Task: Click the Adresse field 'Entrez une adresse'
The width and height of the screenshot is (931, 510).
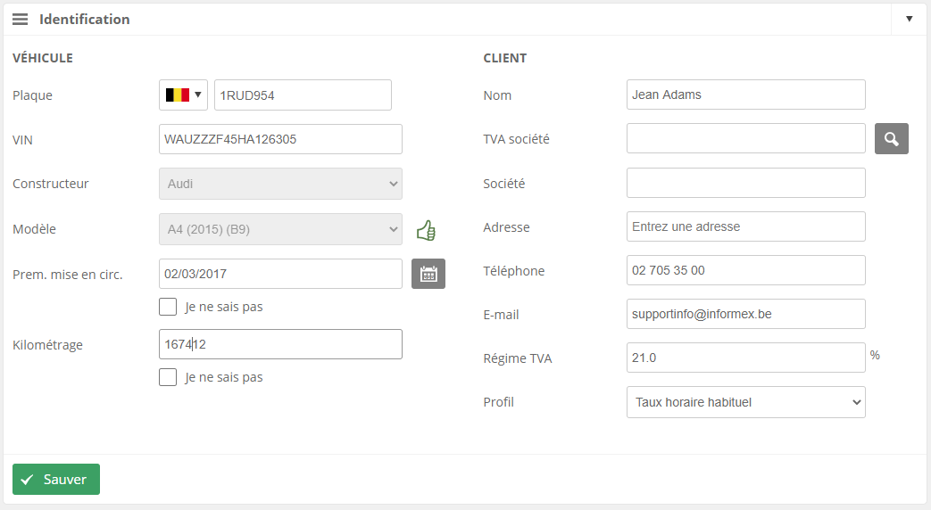Action: 745,226
